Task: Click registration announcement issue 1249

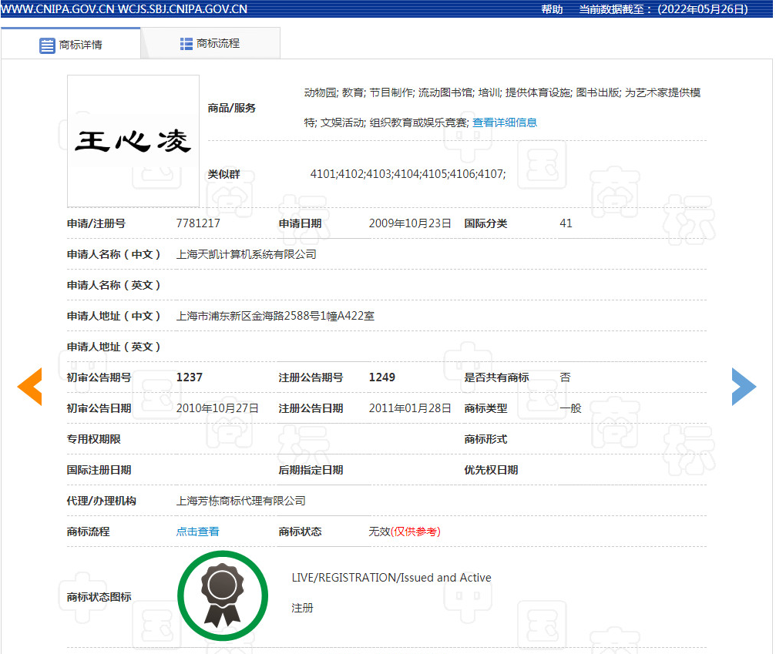Action: [382, 377]
